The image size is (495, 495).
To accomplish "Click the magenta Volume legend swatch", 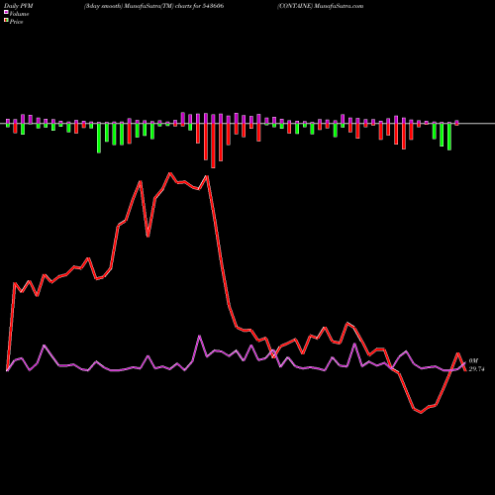I will tap(6, 12).
